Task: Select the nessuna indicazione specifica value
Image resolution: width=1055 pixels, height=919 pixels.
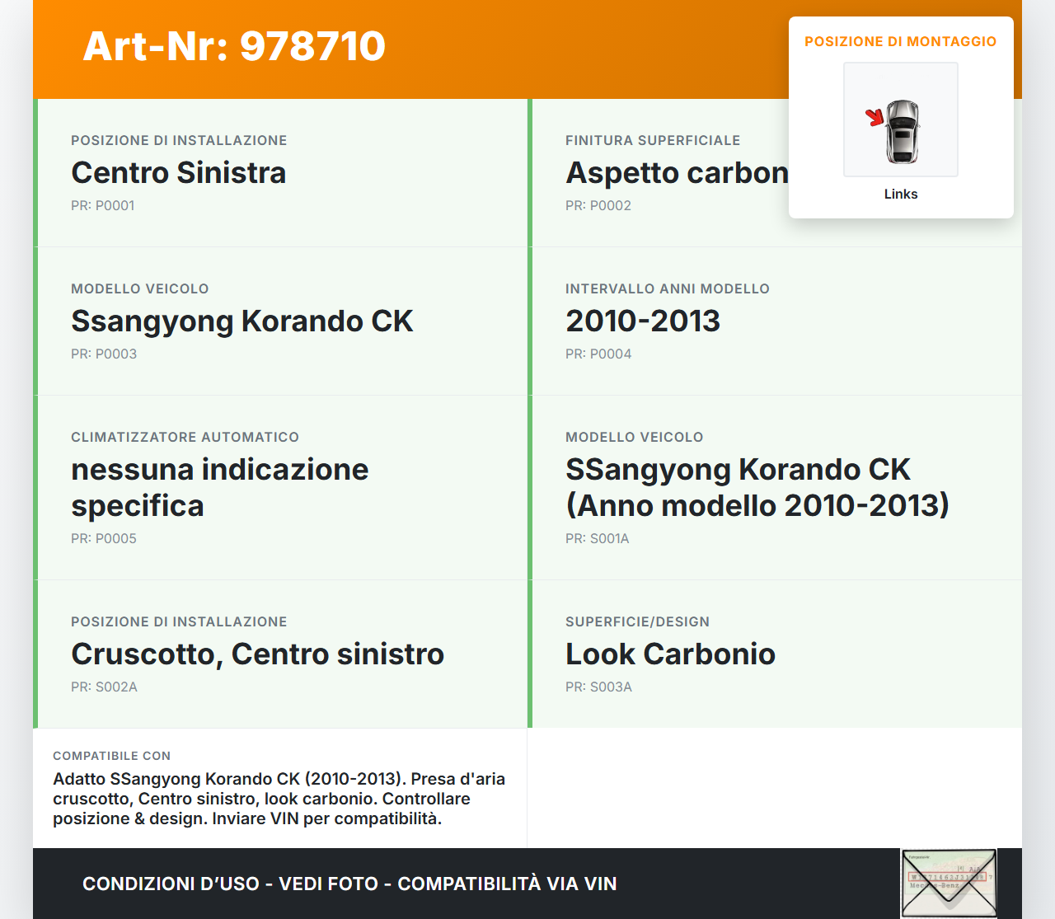Action: click(219, 487)
